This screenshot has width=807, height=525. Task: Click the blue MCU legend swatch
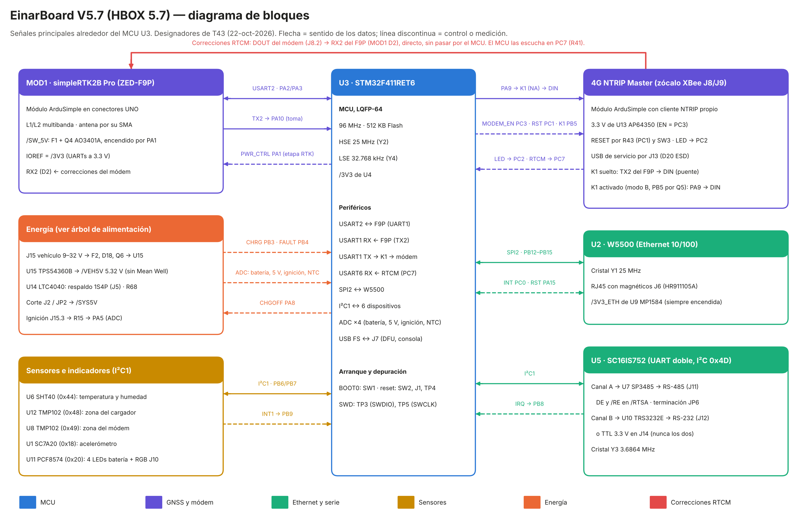click(28, 502)
